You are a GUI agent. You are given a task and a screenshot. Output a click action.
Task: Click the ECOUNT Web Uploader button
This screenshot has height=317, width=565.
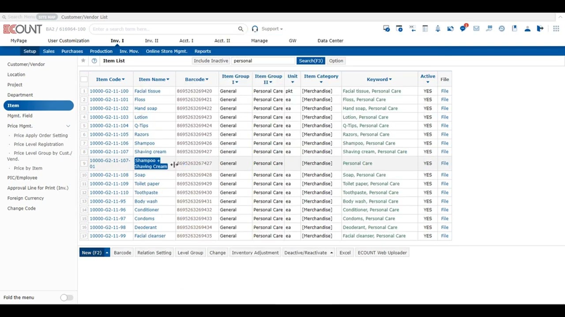click(x=382, y=253)
